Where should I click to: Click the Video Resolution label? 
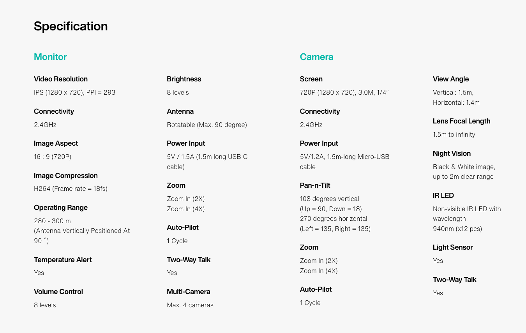(x=61, y=79)
